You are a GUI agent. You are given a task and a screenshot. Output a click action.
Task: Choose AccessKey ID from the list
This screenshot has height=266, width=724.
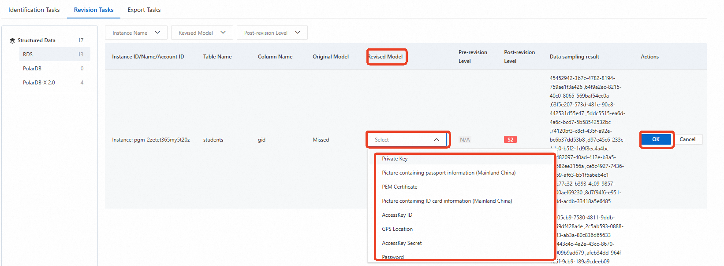(461, 215)
